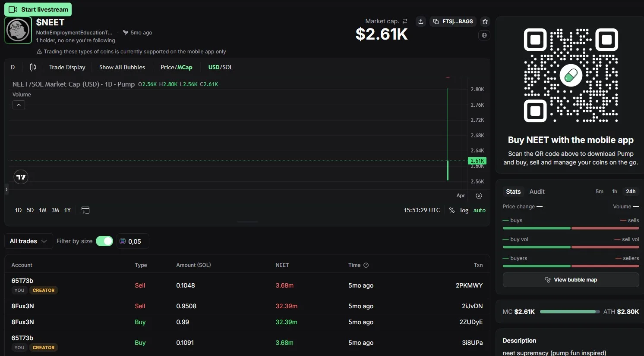Click the Type column header
Image resolution: width=644 pixels, height=356 pixels.
point(141,265)
